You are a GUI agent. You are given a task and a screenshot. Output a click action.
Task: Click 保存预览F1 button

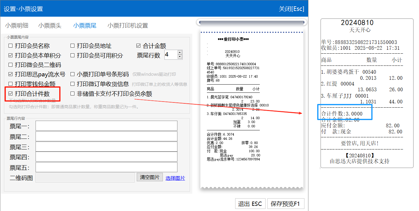pyautogui.click(x=285, y=204)
